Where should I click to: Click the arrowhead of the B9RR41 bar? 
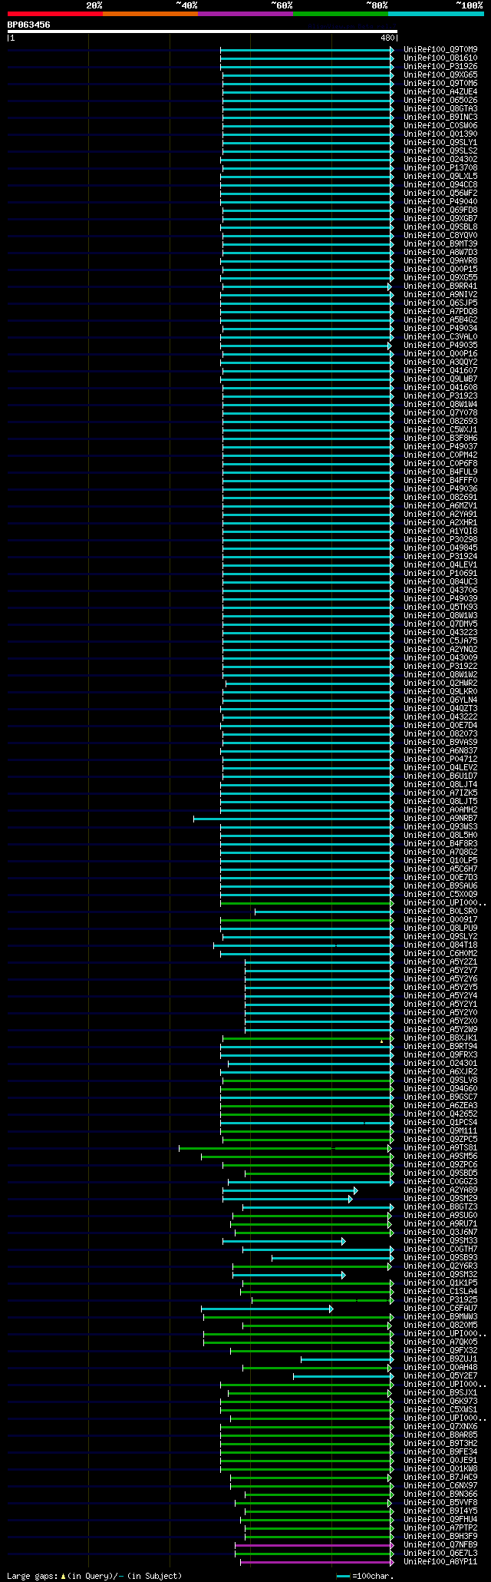(389, 286)
